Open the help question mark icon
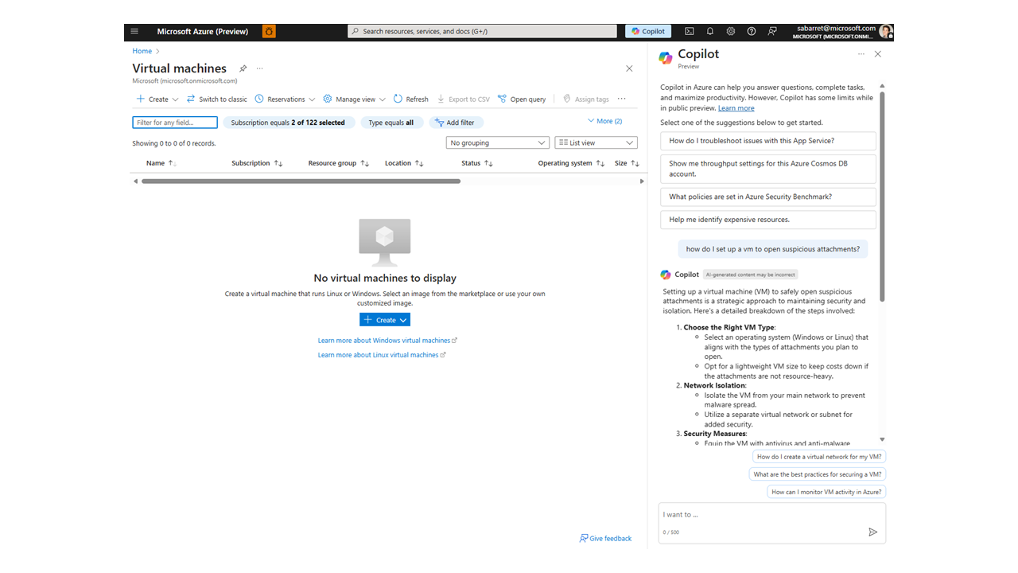Viewport: 1018px width, 573px height. [x=752, y=31]
